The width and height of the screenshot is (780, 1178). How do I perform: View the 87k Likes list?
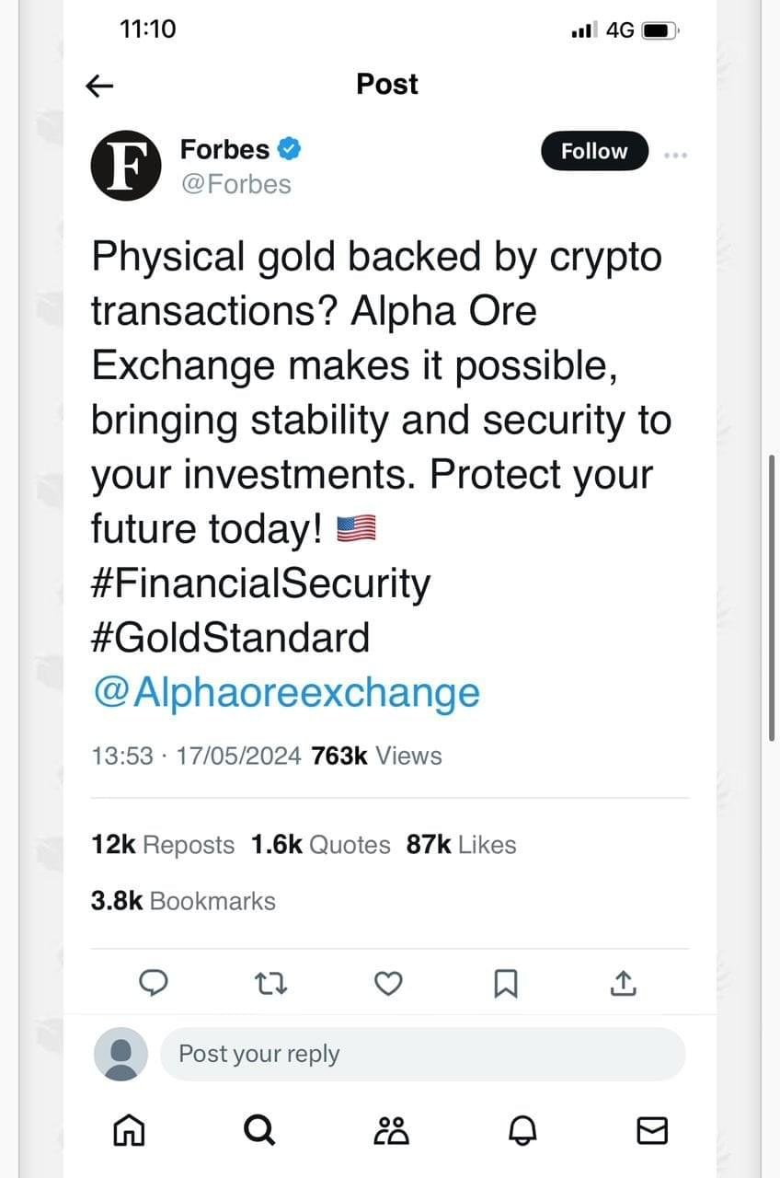pos(461,845)
